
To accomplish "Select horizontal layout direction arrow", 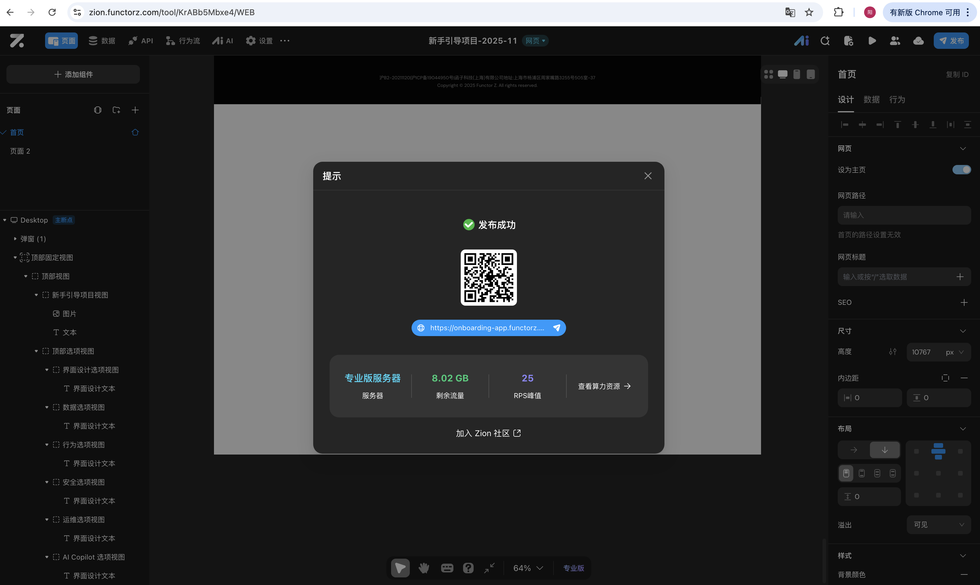I will click(854, 450).
